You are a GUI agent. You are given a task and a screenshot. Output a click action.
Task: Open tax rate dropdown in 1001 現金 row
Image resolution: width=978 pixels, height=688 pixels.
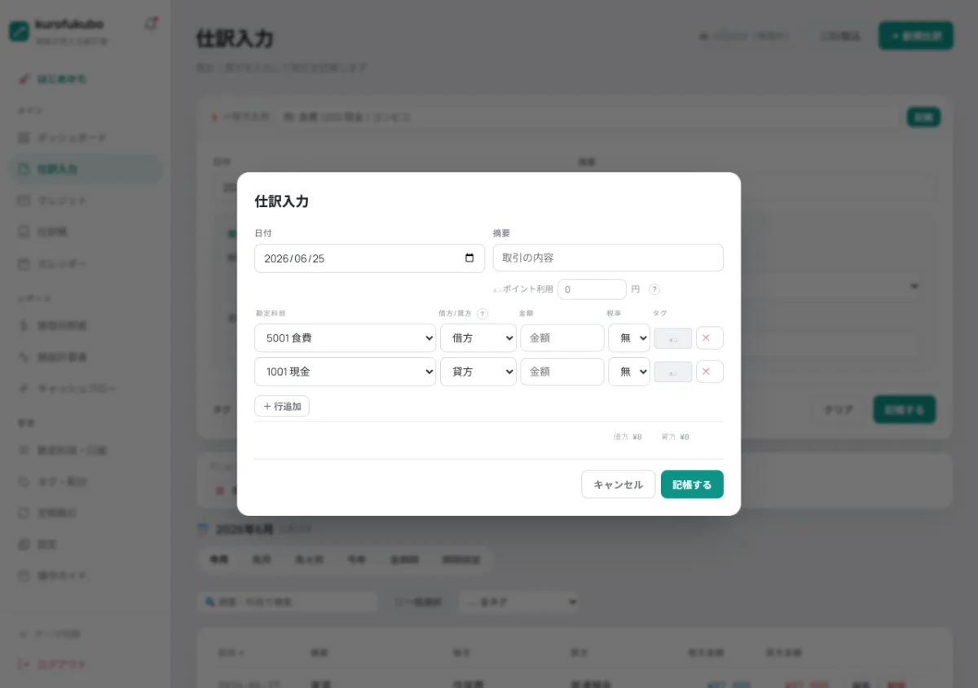coord(629,372)
